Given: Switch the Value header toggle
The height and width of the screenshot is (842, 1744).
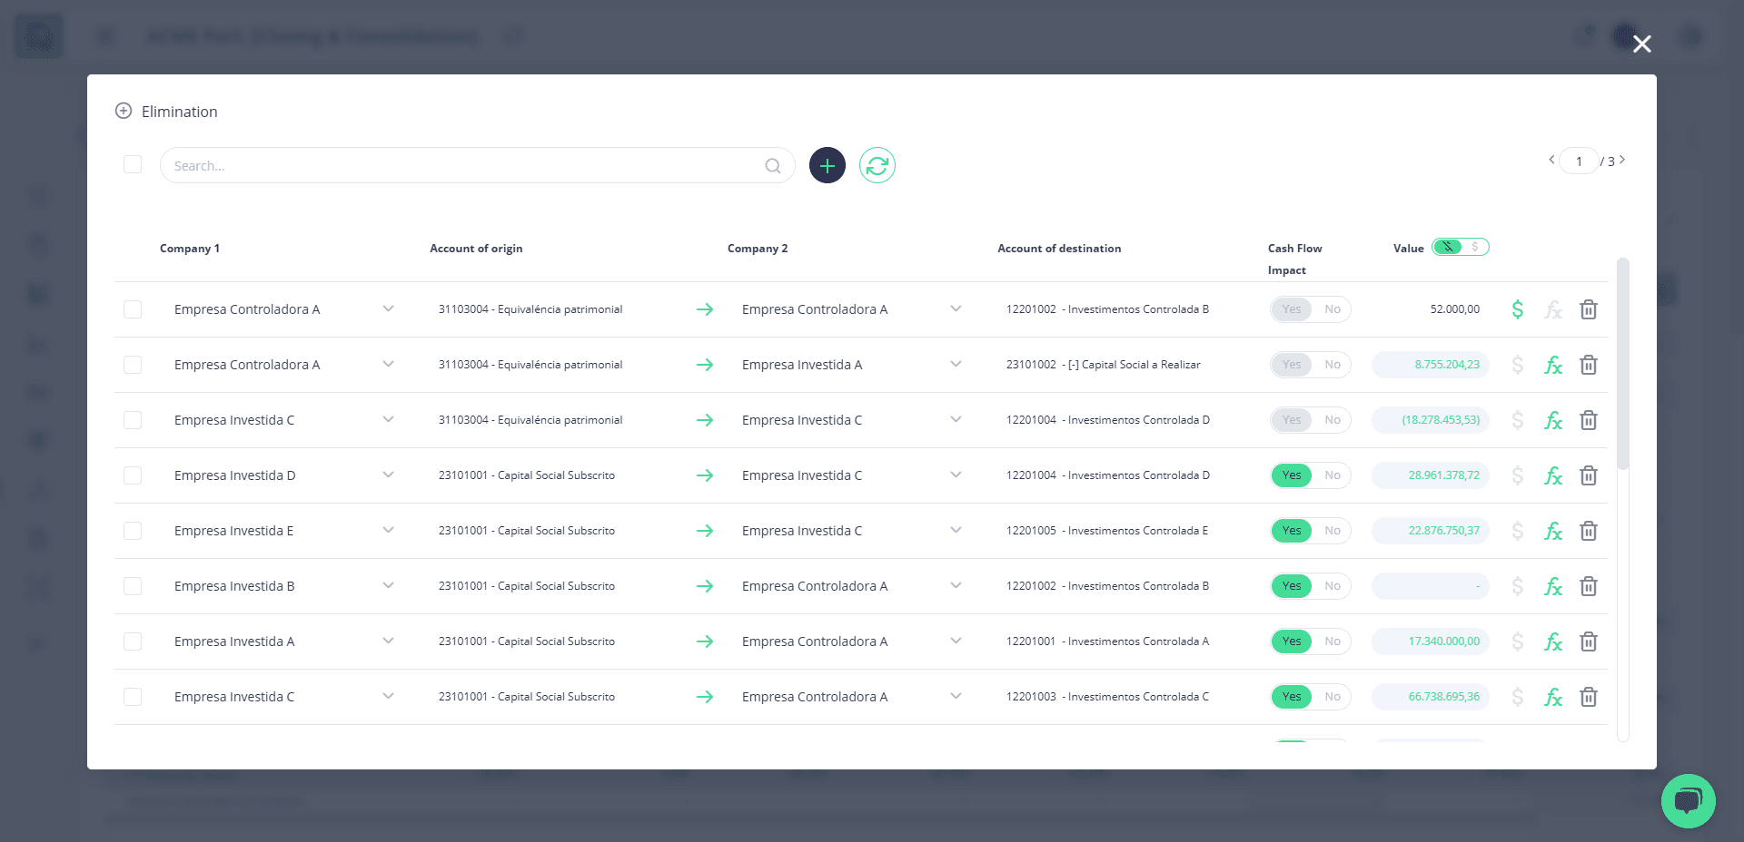Looking at the screenshot, I should [x=1461, y=247].
